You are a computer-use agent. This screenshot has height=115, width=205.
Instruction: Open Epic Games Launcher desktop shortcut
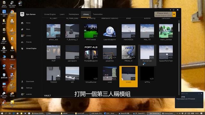pos(12,4)
